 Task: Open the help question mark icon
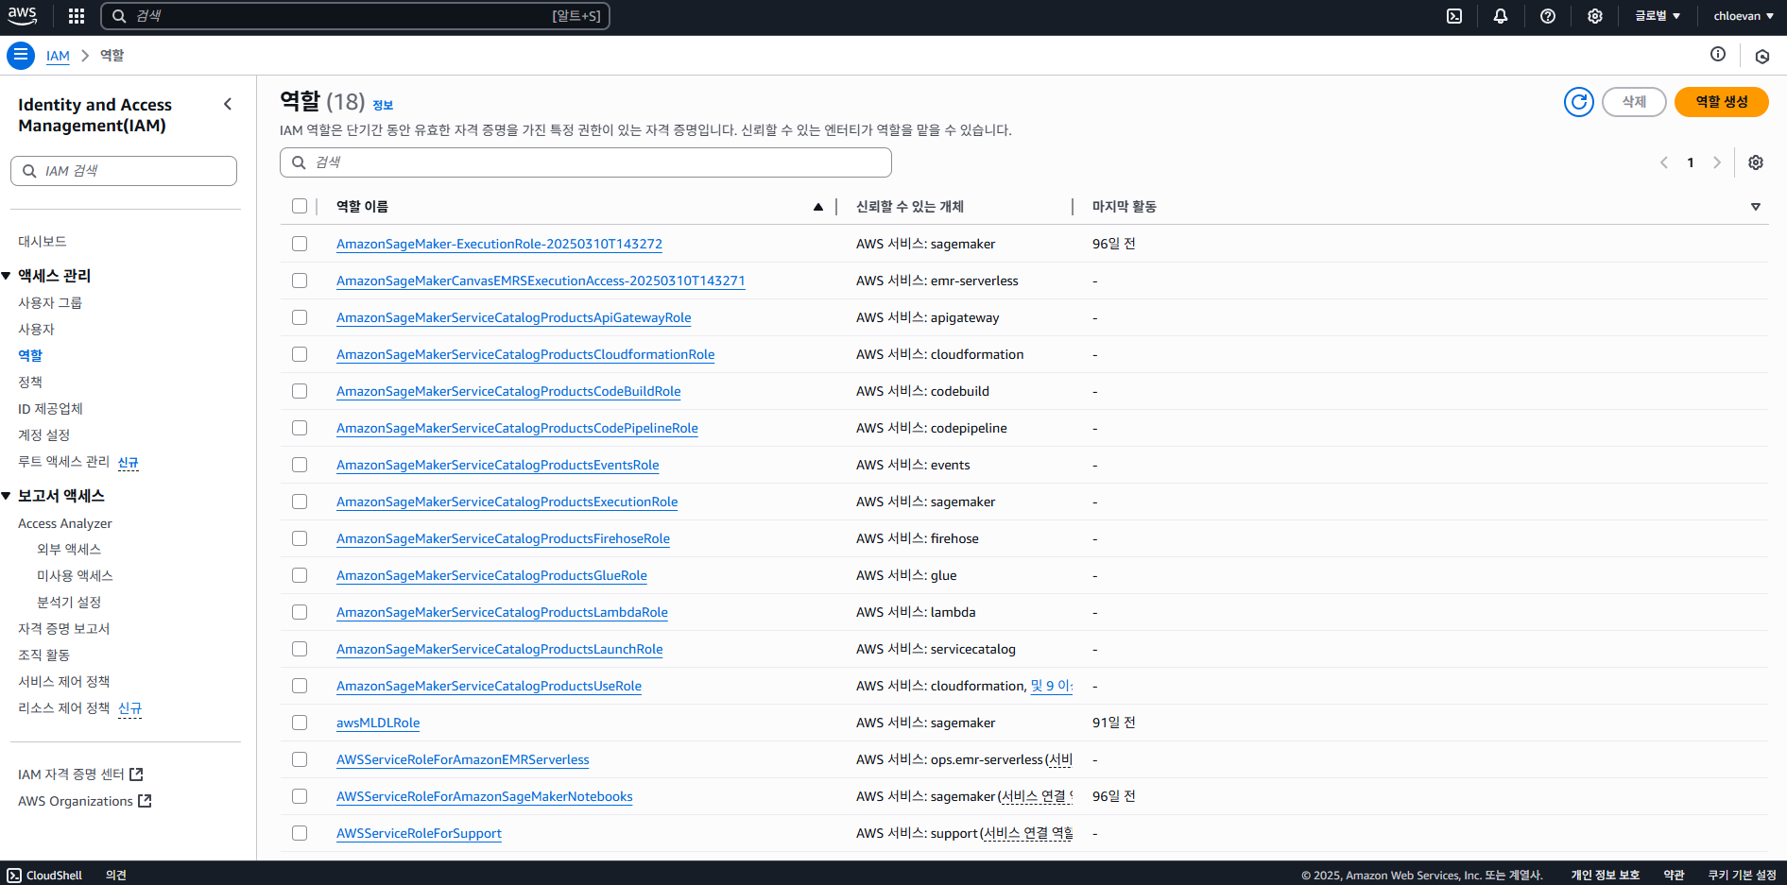1548,16
